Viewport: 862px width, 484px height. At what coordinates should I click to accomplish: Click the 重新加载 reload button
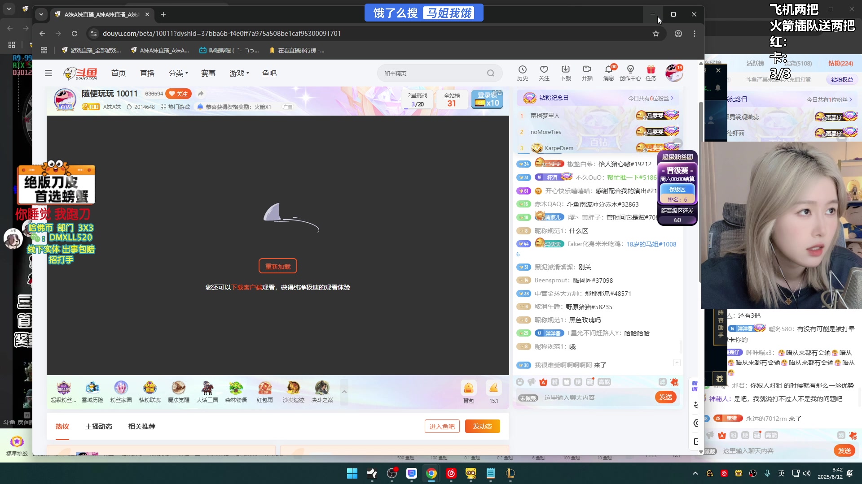tap(278, 266)
